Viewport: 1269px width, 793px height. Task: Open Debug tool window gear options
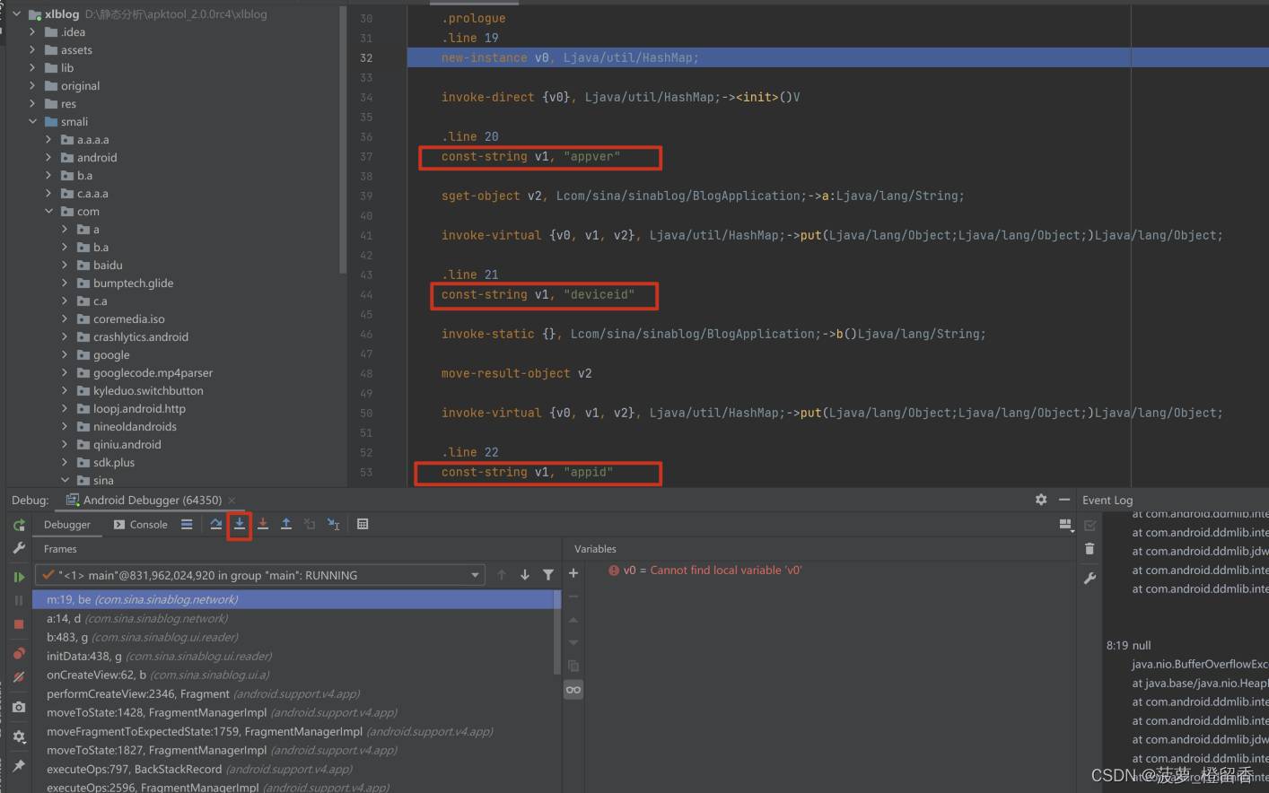[1041, 500]
